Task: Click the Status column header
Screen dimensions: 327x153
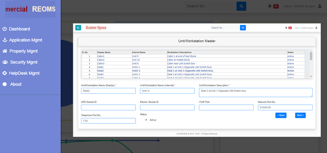Action: tap(296, 53)
